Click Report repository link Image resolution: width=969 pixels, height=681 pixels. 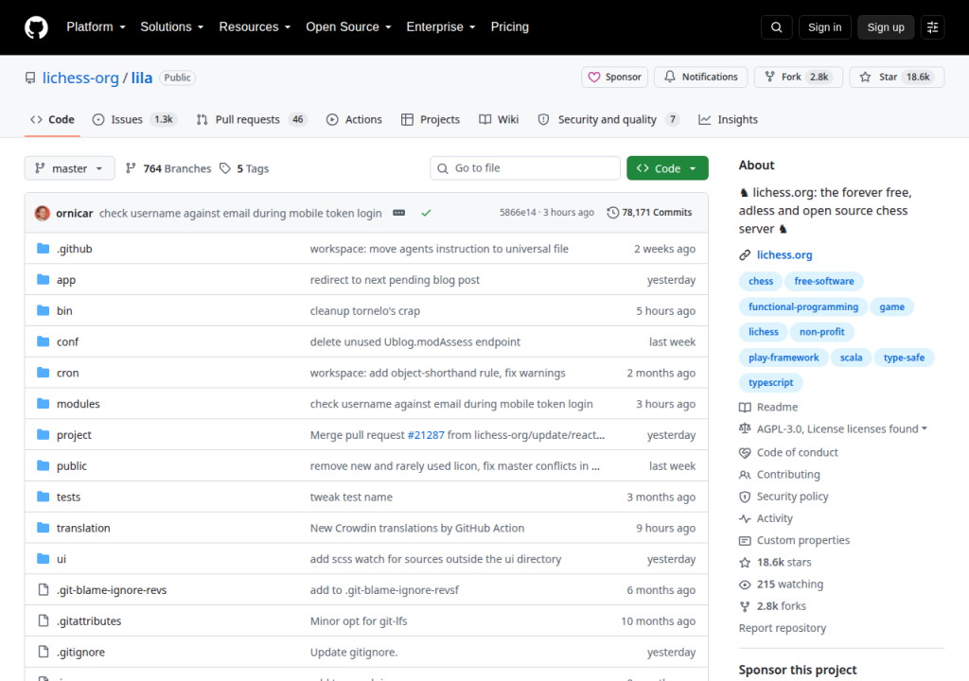click(783, 628)
